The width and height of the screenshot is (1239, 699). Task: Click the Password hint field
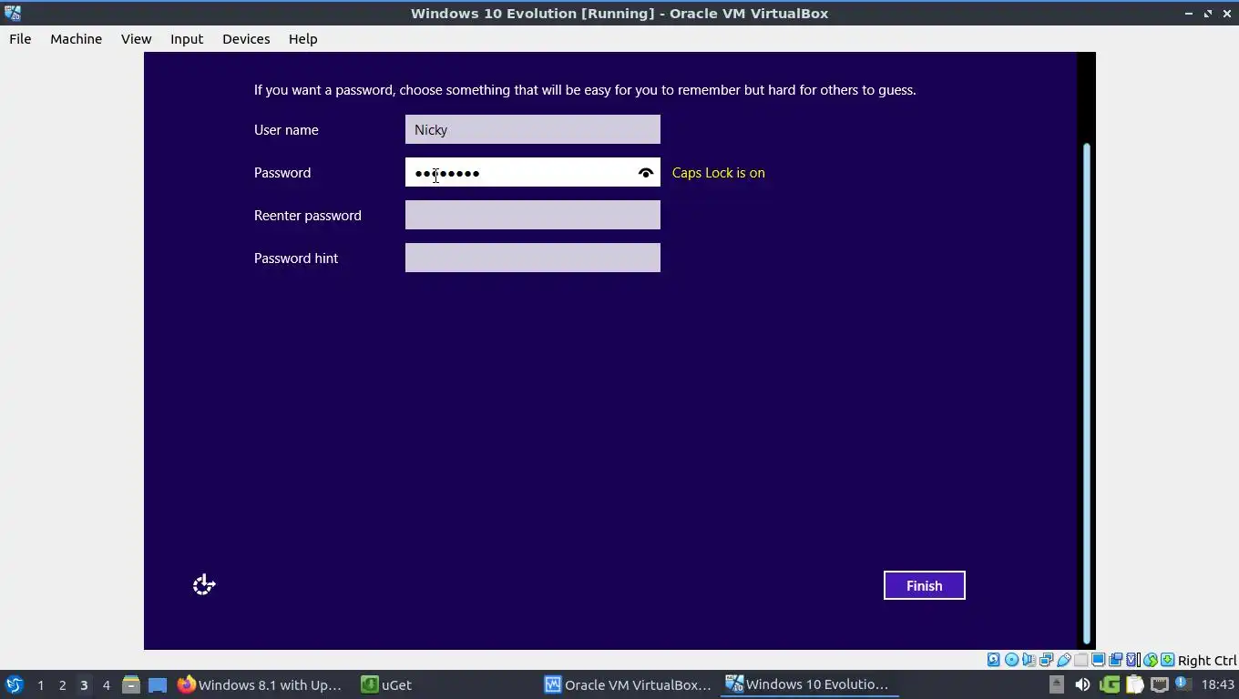click(x=533, y=258)
